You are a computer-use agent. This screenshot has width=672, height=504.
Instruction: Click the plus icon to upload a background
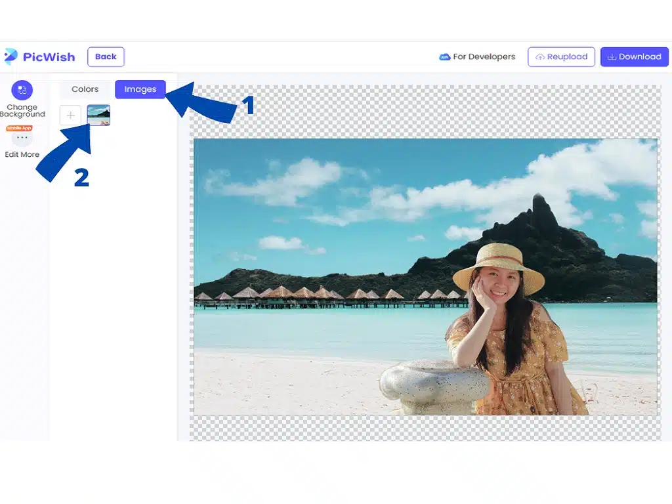coord(70,115)
